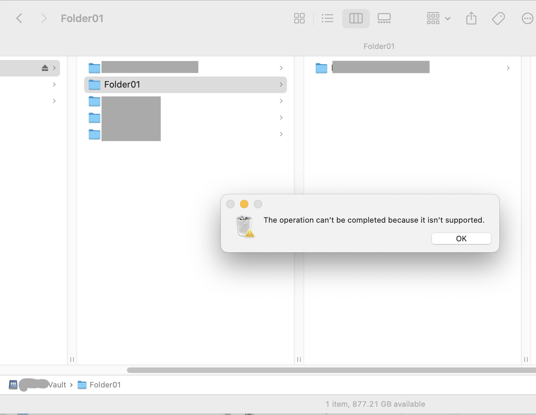Expand the fourth folder row chevron
536x415 pixels.
pos(281,118)
